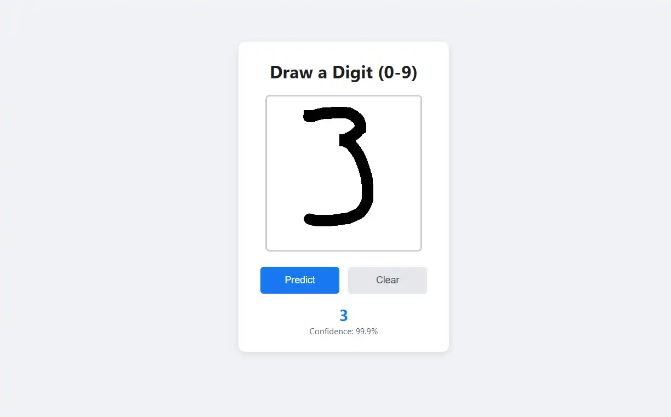Click the canvas's gray border top edge

tap(344, 96)
